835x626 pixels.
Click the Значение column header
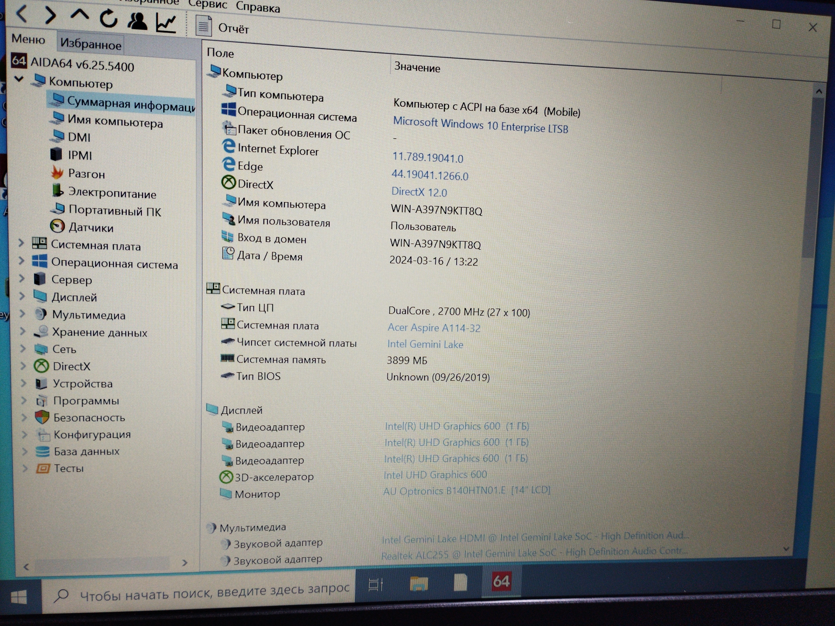[417, 67]
